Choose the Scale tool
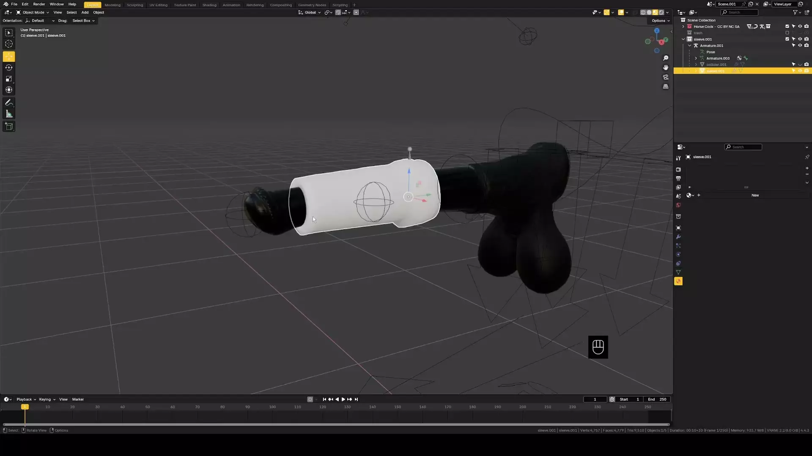The width and height of the screenshot is (812, 456). pyautogui.click(x=9, y=79)
